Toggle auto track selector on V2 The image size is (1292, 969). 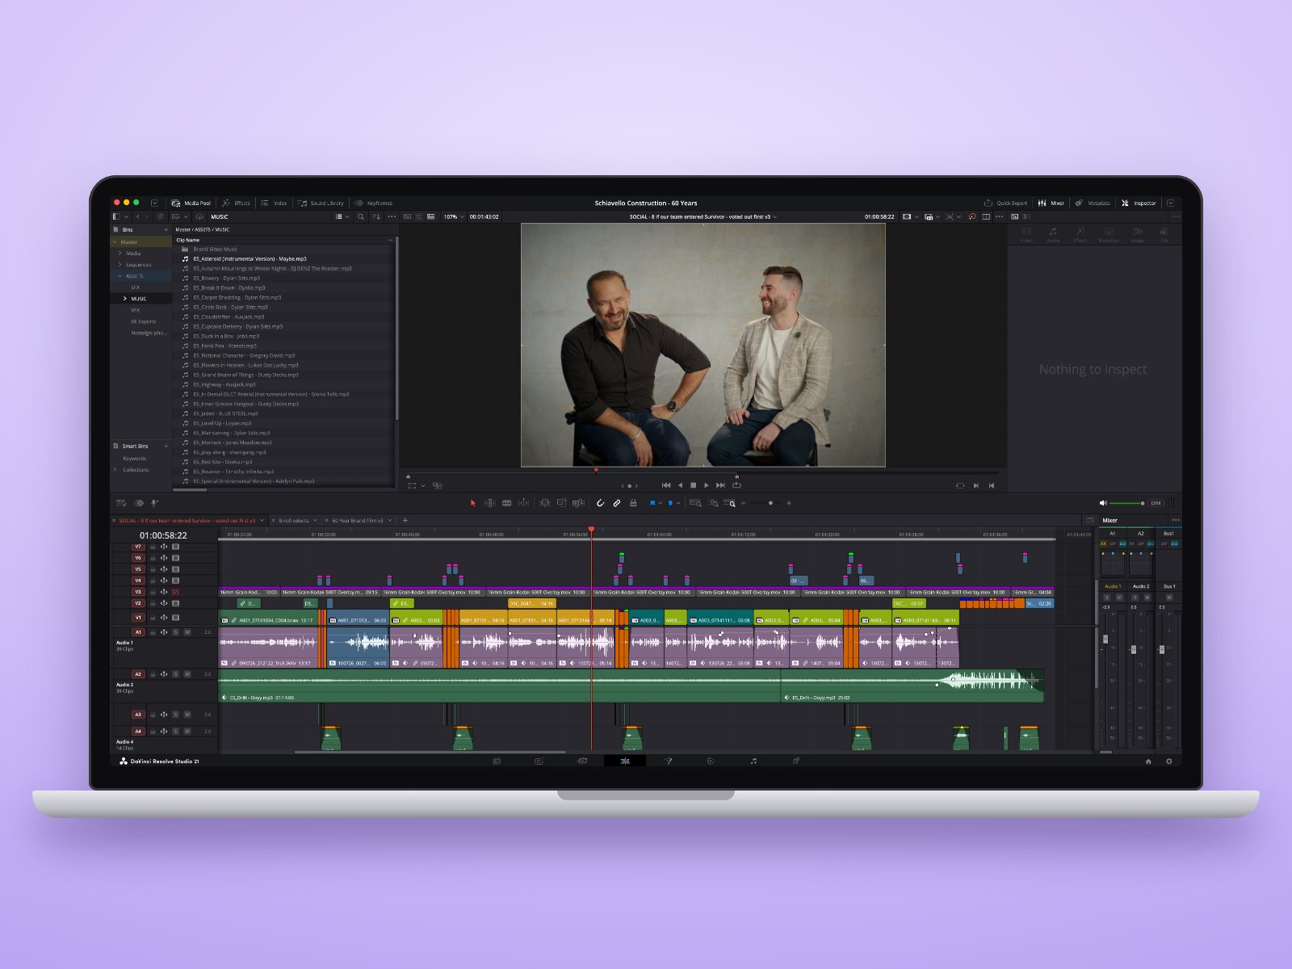(164, 603)
